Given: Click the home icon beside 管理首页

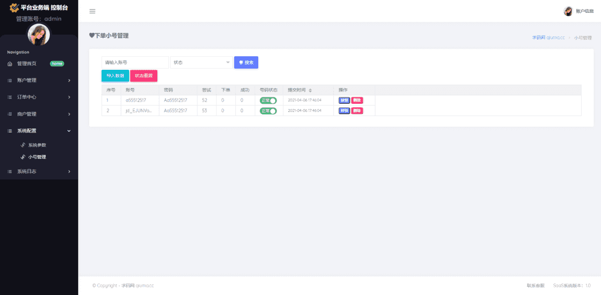Looking at the screenshot, I should click(x=9, y=63).
